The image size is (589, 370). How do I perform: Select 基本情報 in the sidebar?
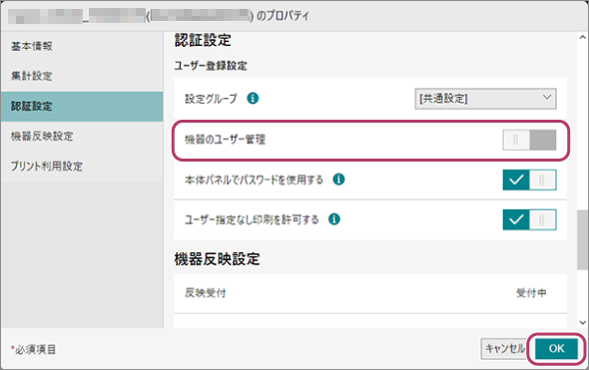pyautogui.click(x=82, y=46)
